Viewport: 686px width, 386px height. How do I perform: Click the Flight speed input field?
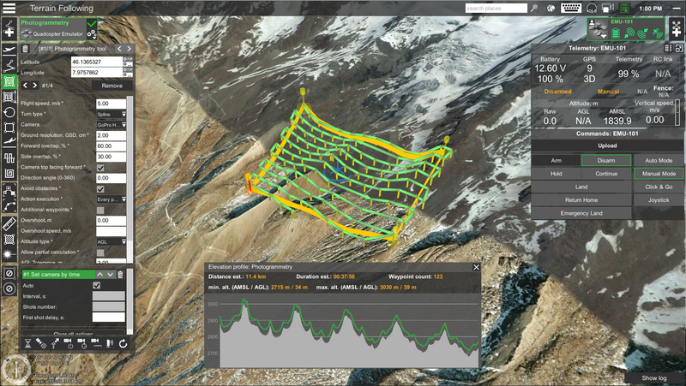(111, 104)
